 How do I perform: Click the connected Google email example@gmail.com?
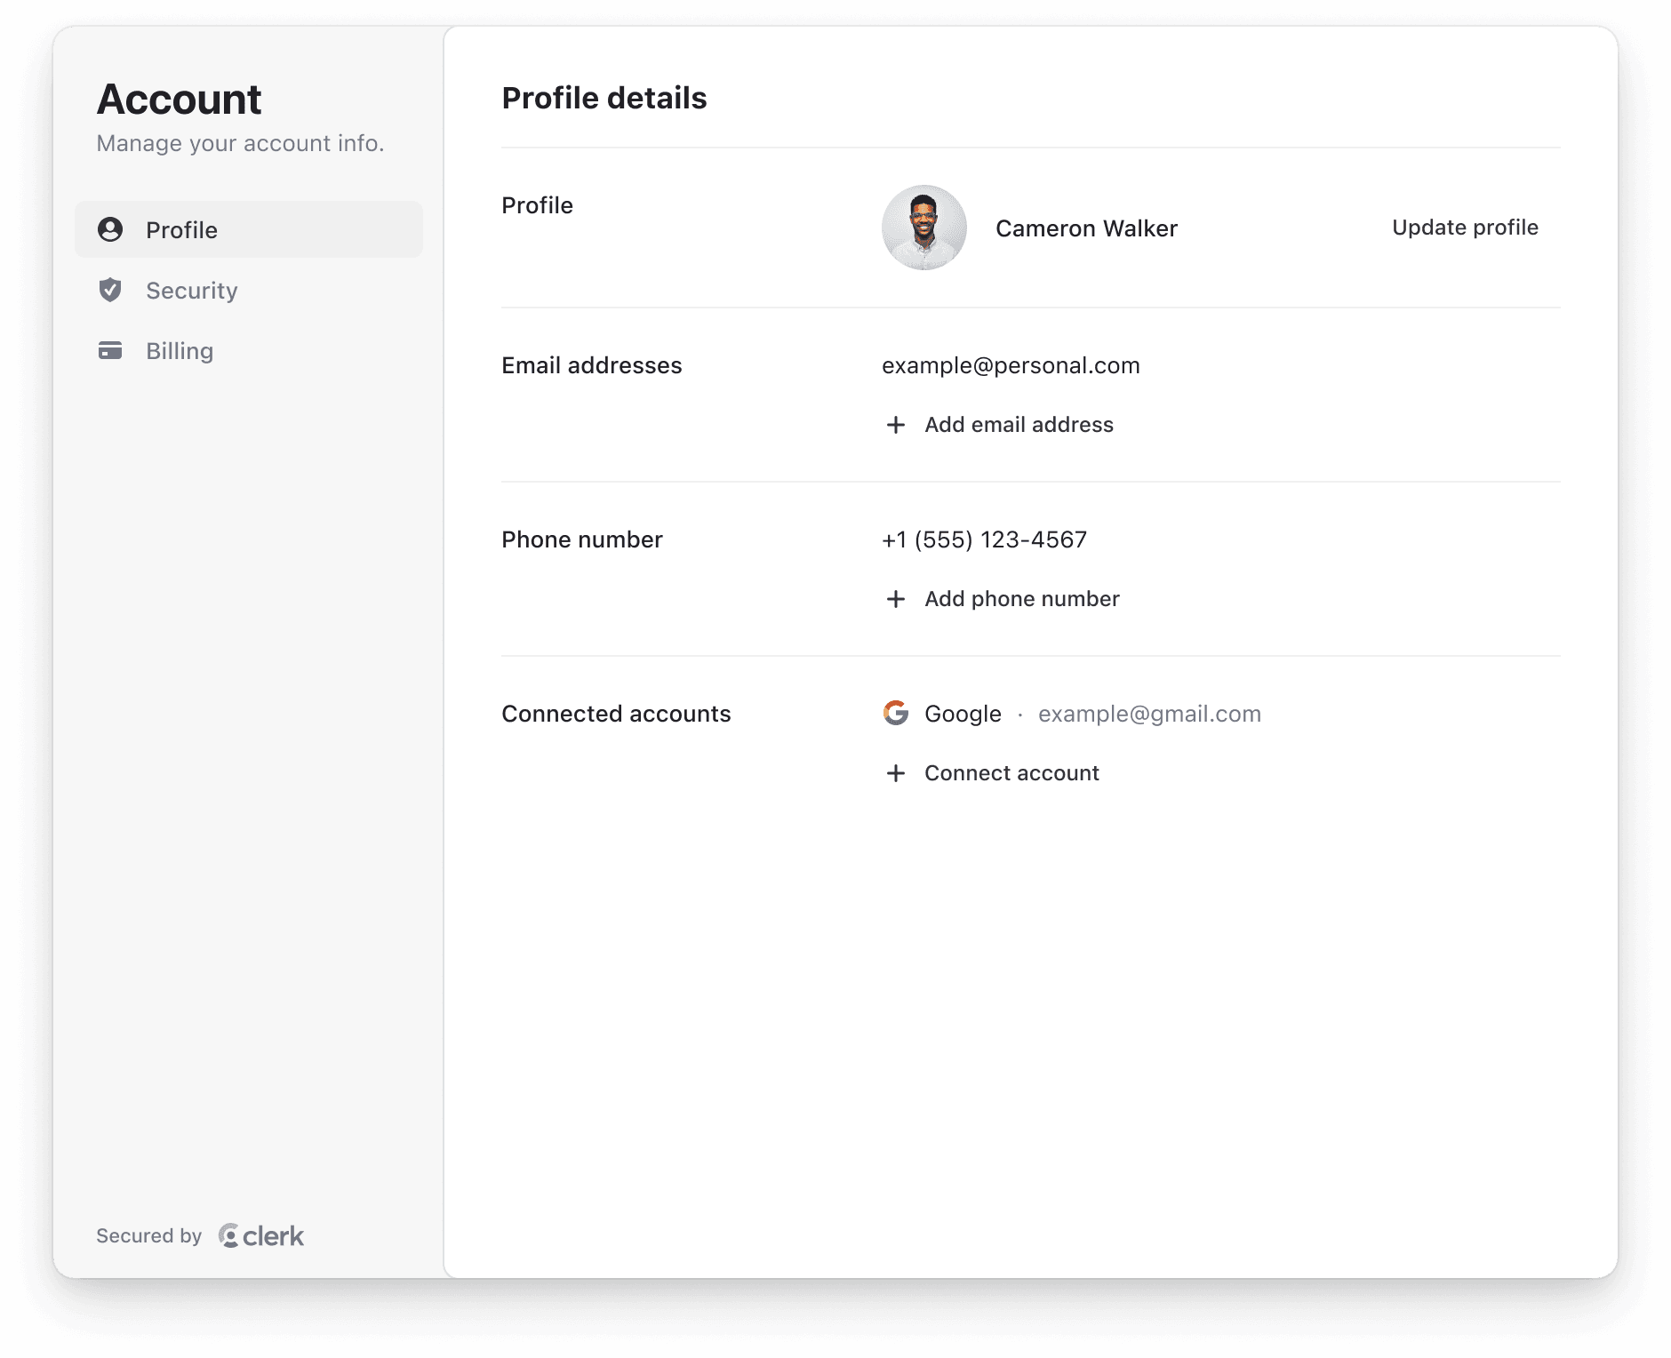point(1149,713)
